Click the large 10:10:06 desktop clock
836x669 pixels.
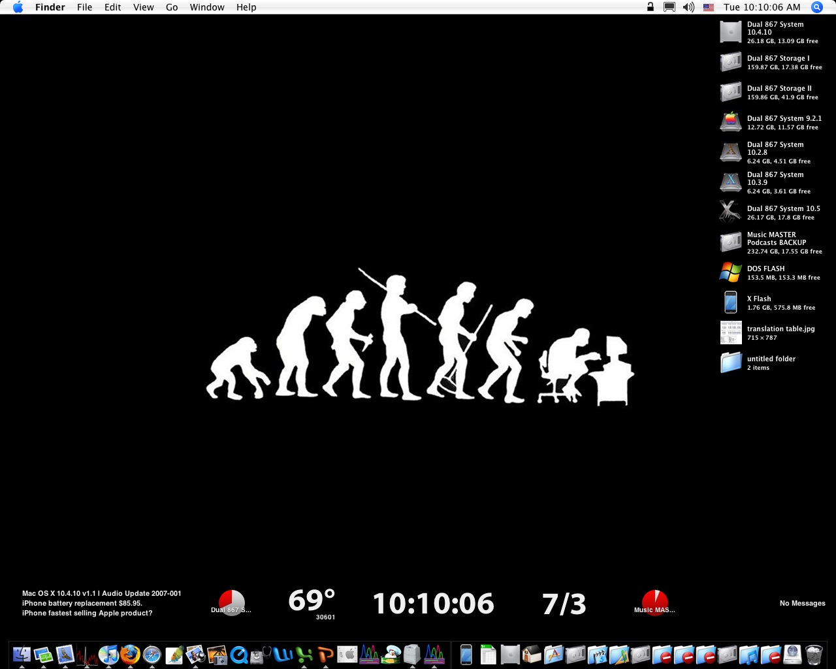[x=433, y=604]
